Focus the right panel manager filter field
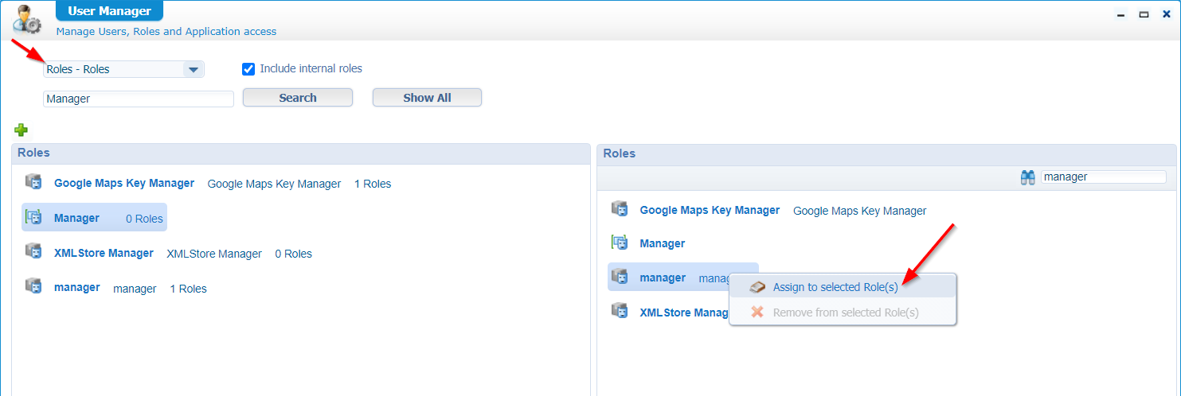 tap(1103, 177)
